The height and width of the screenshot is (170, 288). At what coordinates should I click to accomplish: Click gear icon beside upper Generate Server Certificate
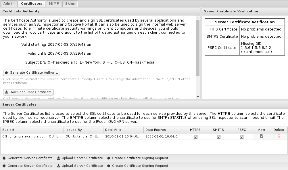coord(4,158)
